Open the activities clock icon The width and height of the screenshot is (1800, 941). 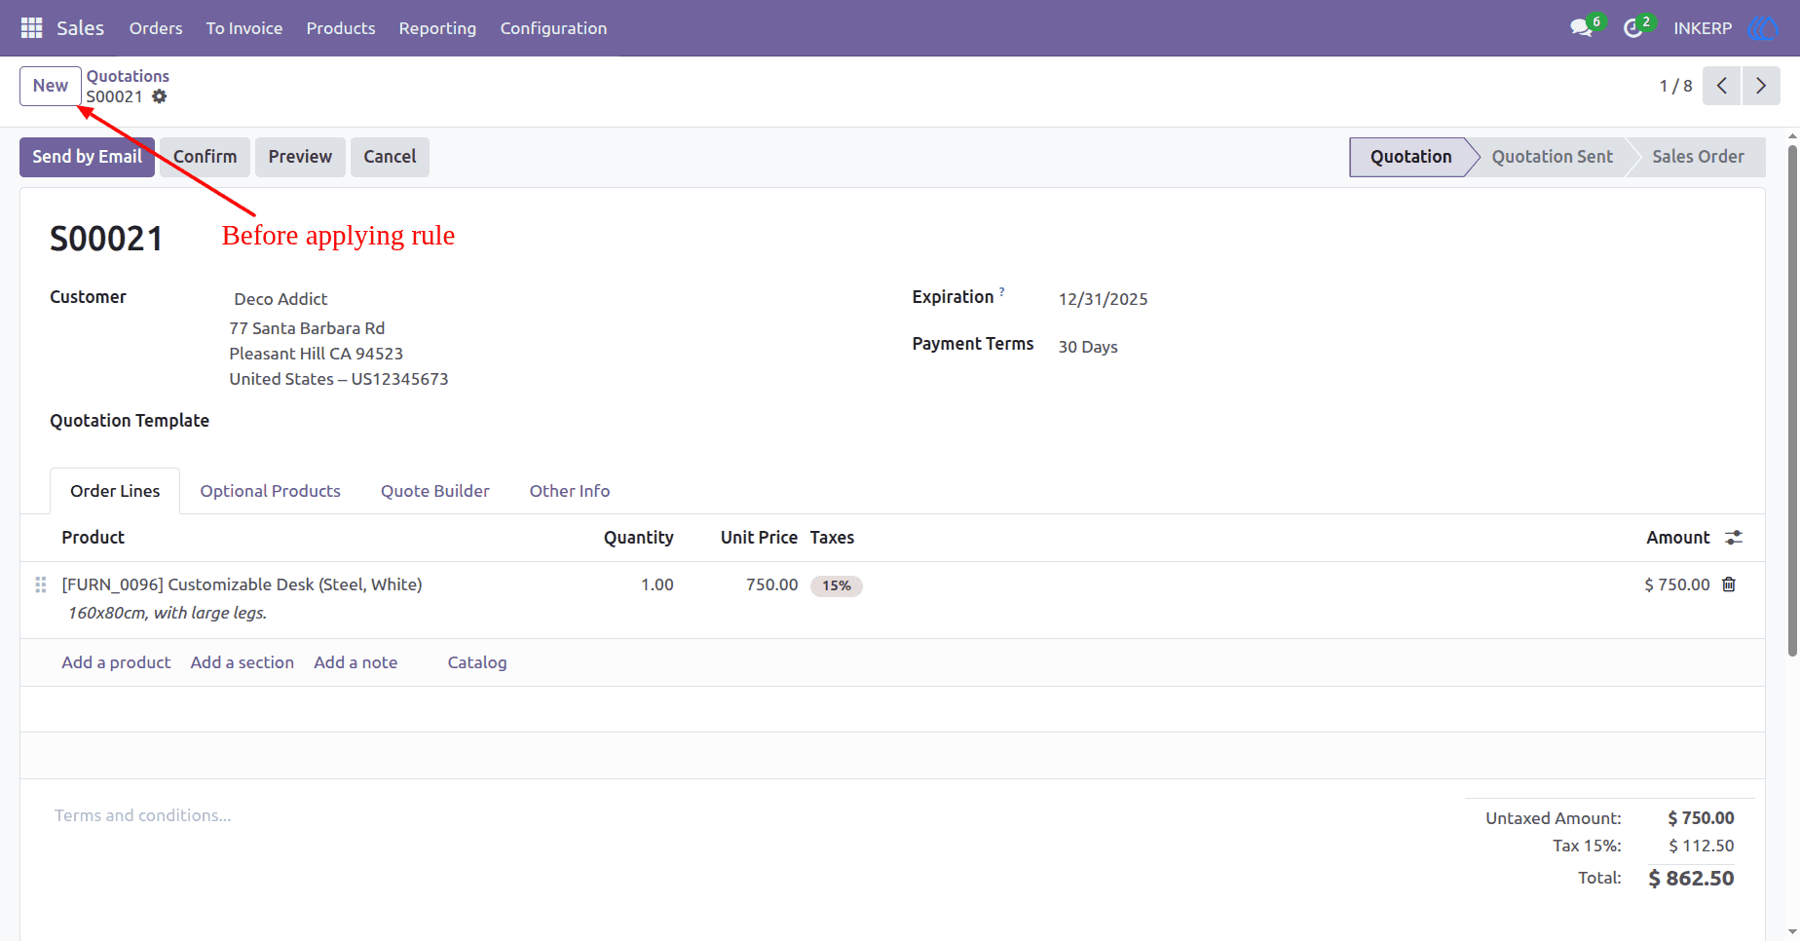1633,28
